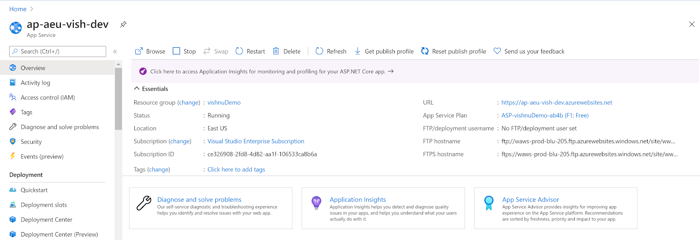700x240 pixels.
Task: Change the subscription
Action: [x=180, y=141]
